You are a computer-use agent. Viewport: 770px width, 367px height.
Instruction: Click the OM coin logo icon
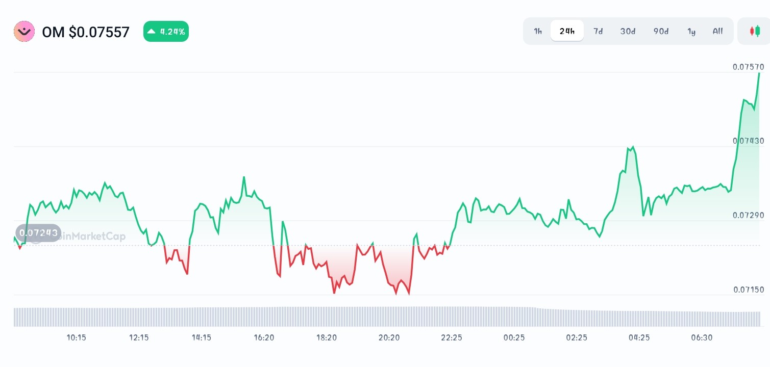pyautogui.click(x=24, y=32)
